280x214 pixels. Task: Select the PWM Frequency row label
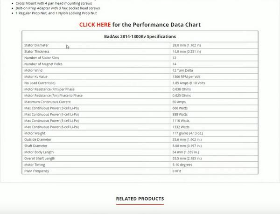pos(36,171)
